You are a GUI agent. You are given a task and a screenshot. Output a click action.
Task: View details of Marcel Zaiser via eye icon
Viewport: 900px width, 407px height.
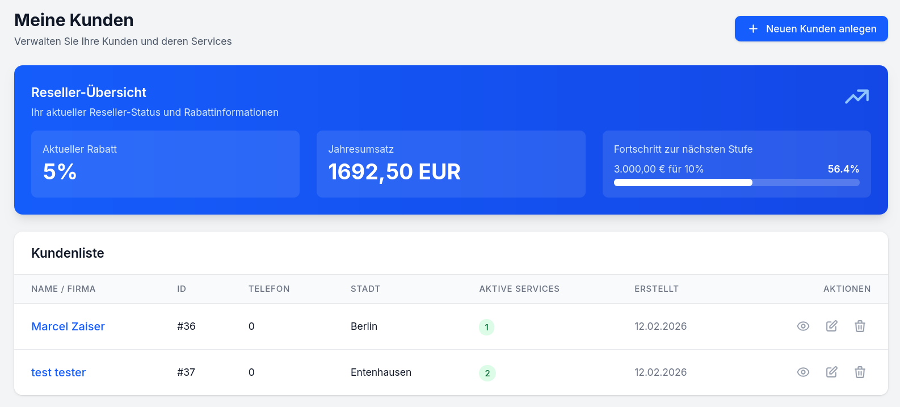[x=803, y=326]
